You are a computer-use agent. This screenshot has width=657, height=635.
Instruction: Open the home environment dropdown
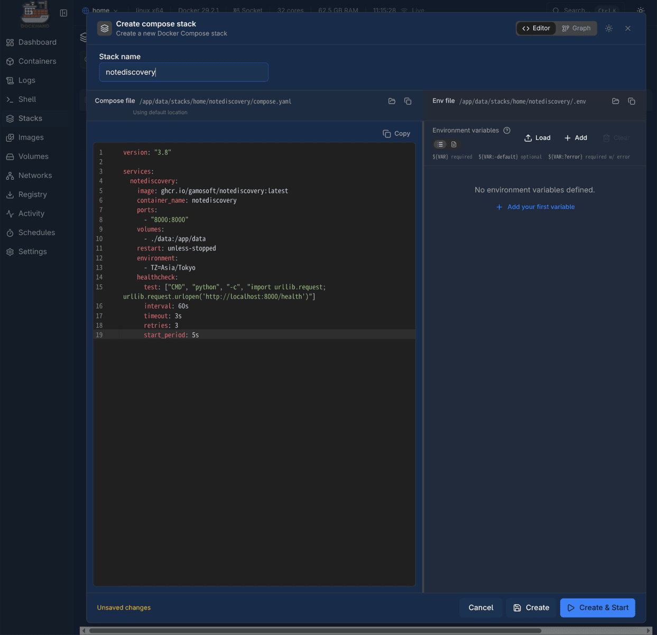(x=100, y=11)
